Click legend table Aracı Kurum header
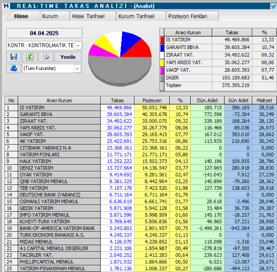Image resolution: width=277 pixels, height=272 pixels. pyautogui.click(x=188, y=33)
